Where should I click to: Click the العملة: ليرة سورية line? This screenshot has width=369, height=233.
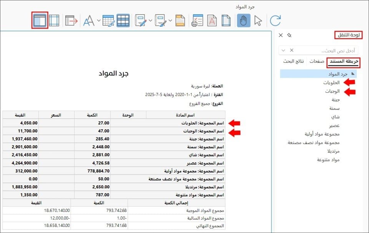click(207, 86)
